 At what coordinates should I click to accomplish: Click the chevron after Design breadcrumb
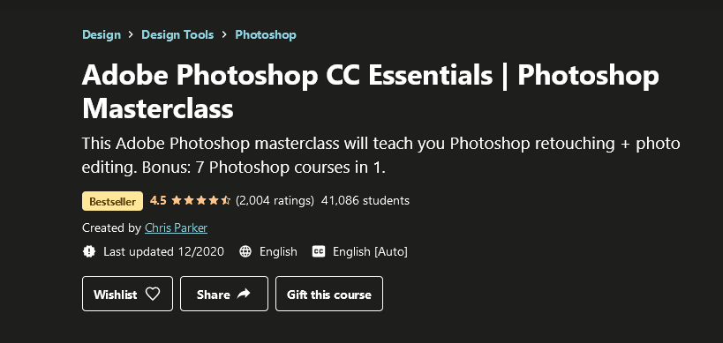coord(132,35)
